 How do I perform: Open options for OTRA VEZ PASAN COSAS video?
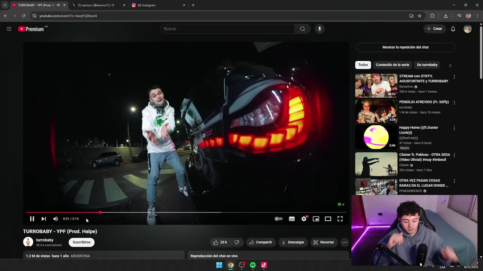(454, 181)
